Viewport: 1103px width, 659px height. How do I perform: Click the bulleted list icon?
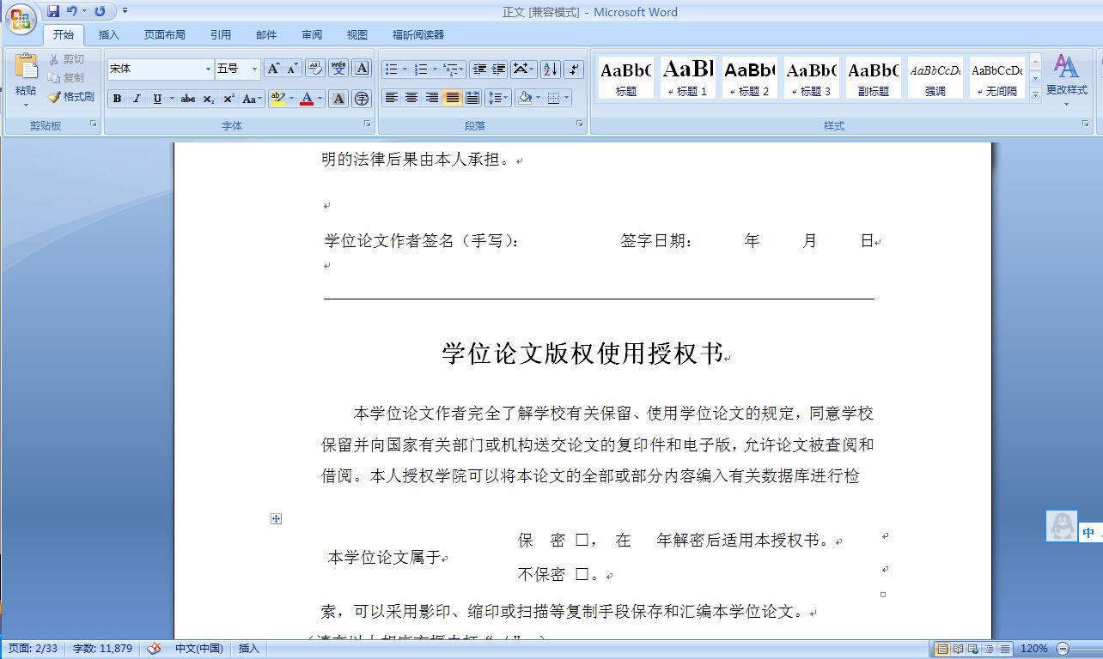(x=391, y=69)
